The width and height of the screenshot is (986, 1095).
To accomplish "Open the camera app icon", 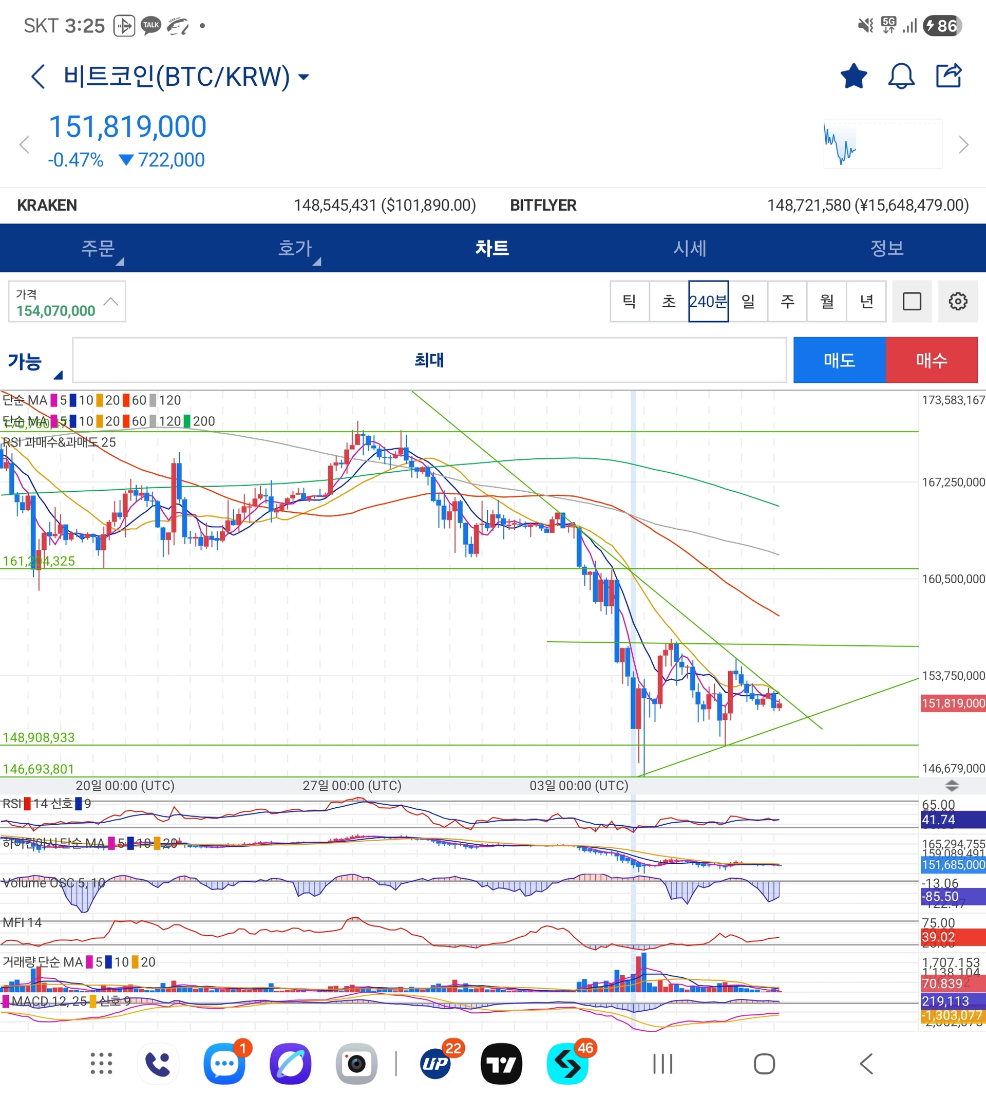I will point(356,1064).
